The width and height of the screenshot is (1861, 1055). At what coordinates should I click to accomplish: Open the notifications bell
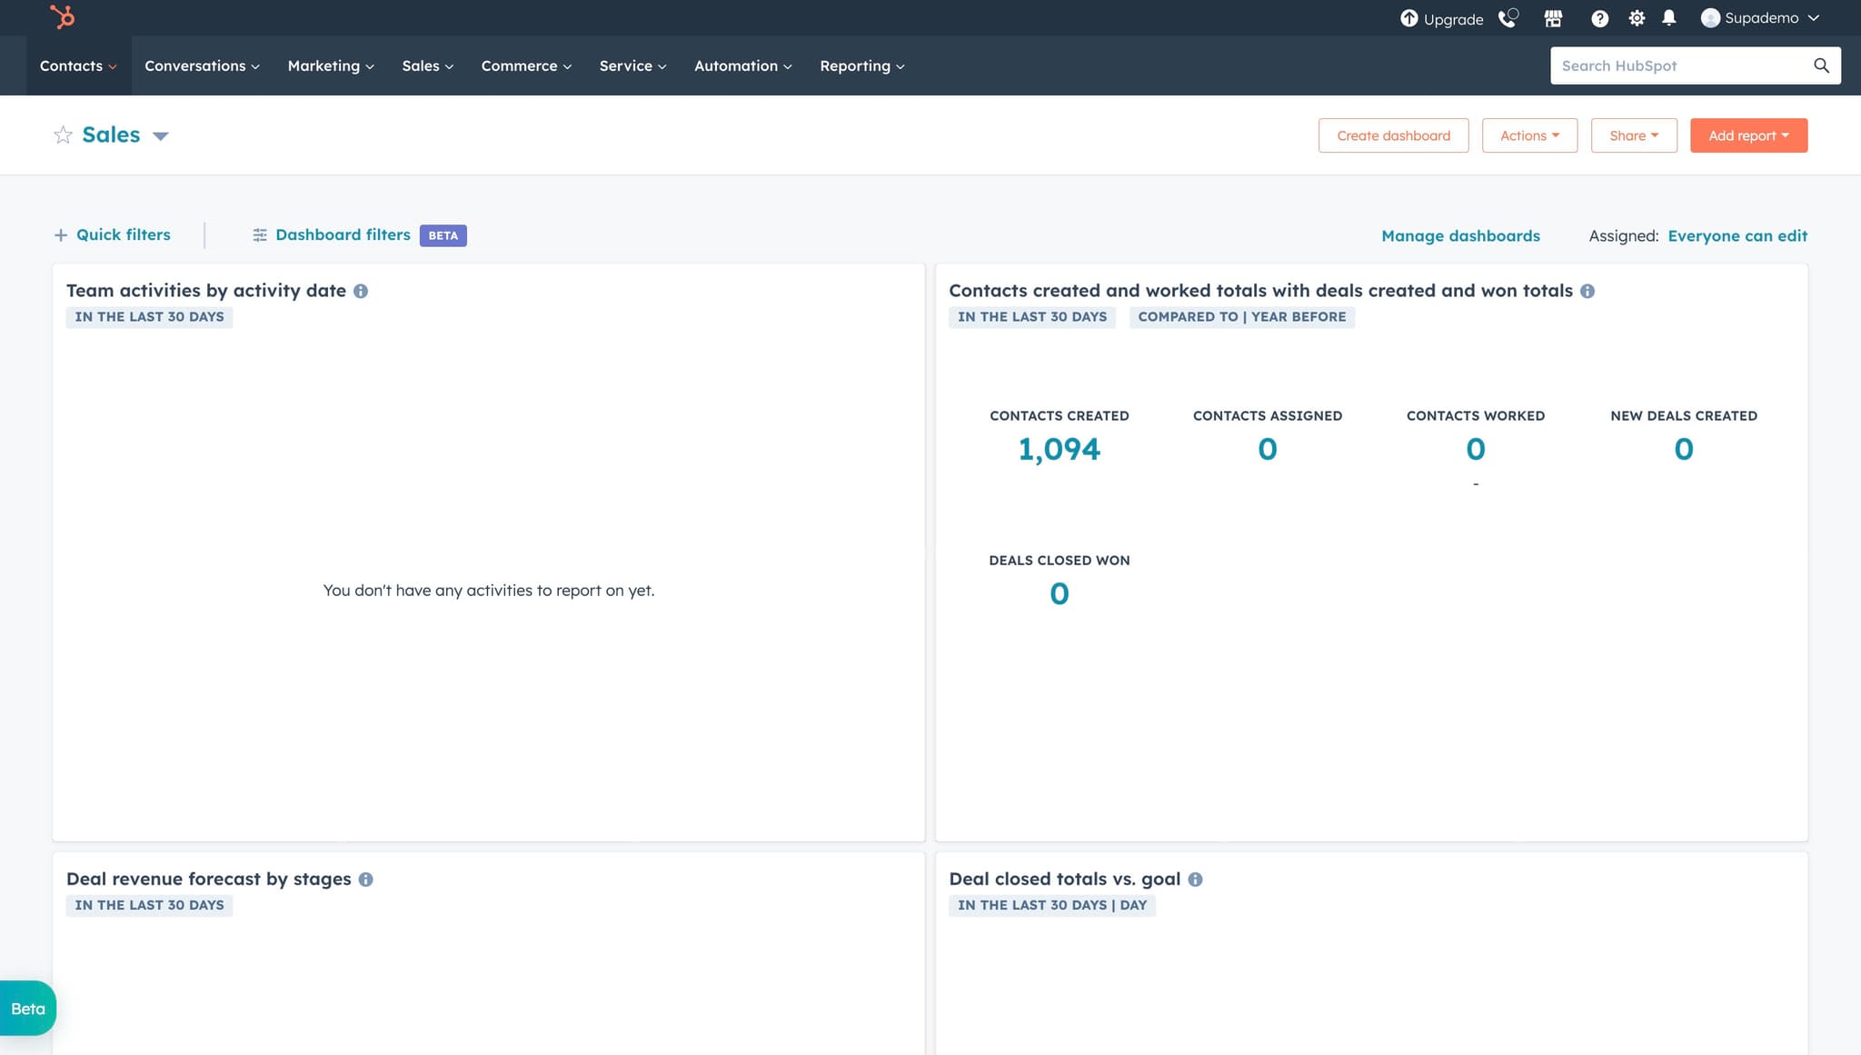(x=1669, y=18)
